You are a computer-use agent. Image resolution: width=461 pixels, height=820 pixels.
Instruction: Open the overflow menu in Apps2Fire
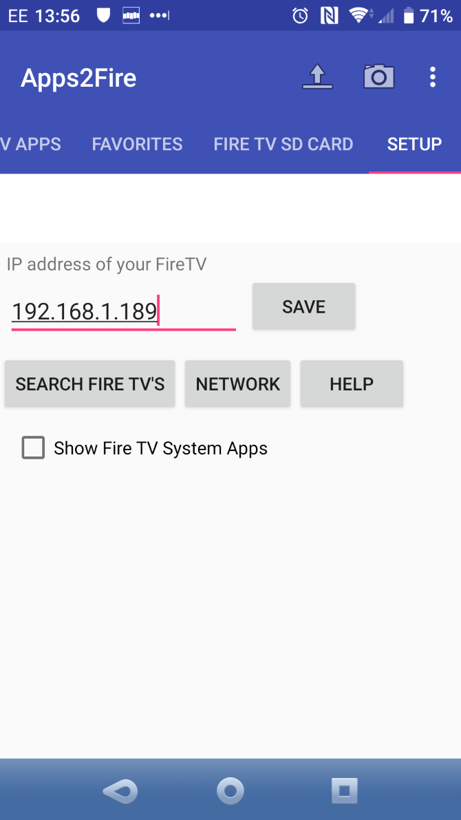433,77
